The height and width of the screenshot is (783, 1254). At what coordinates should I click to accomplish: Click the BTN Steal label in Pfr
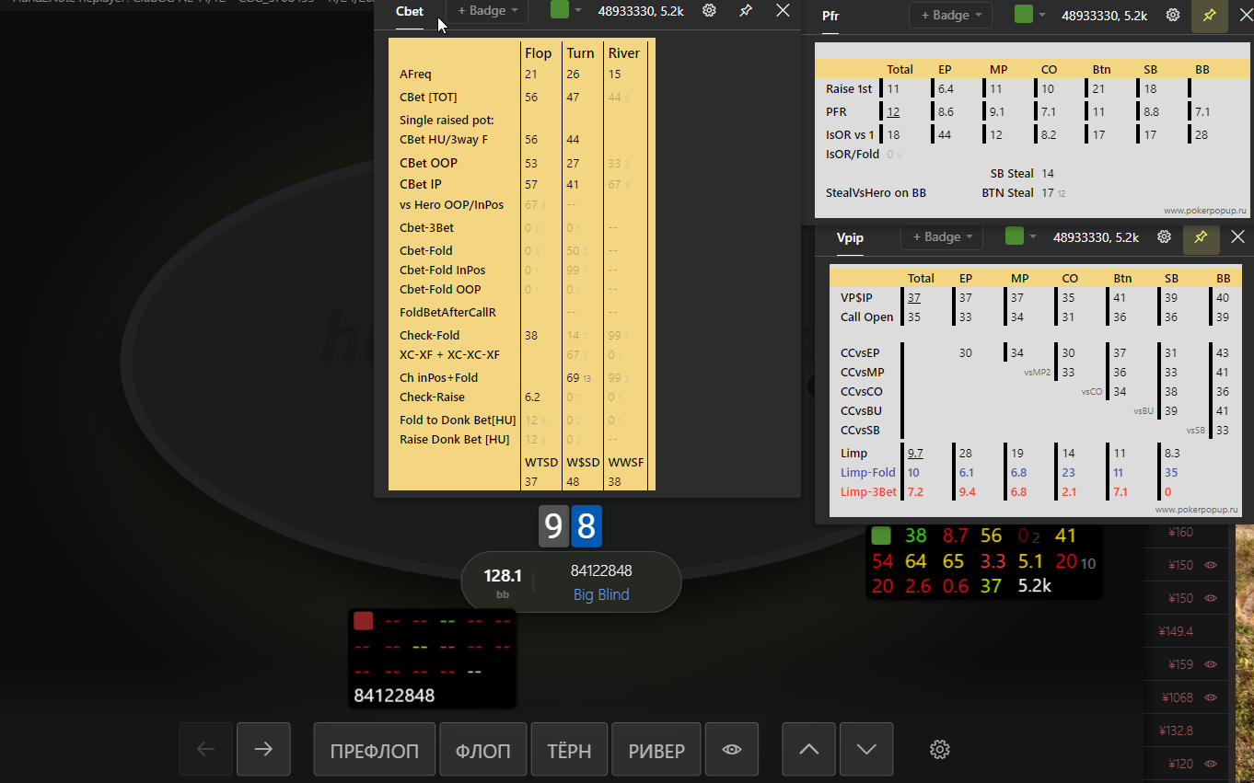pyautogui.click(x=1007, y=193)
